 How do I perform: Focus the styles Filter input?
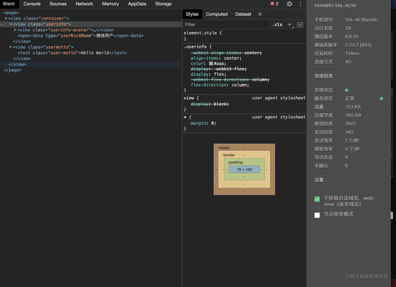pyautogui.click(x=225, y=25)
